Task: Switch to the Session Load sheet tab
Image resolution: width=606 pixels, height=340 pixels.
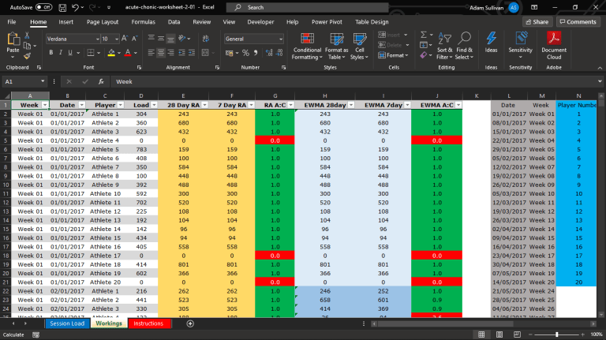Action: (67, 323)
